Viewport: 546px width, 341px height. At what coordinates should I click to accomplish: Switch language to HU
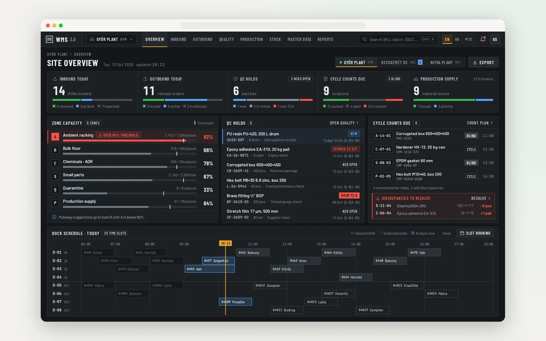click(457, 39)
